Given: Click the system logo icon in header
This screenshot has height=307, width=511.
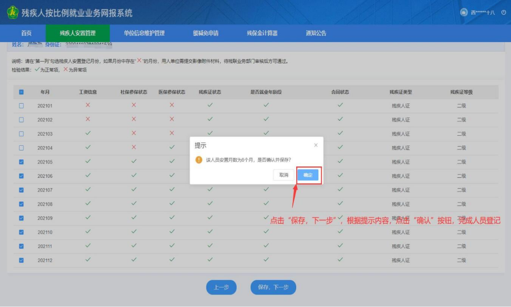Looking at the screenshot, I should pyautogui.click(x=12, y=13).
